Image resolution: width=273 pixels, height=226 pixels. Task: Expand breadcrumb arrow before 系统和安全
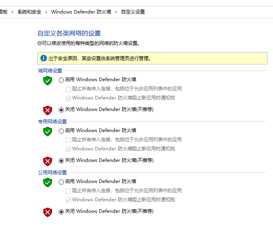pos(12,12)
